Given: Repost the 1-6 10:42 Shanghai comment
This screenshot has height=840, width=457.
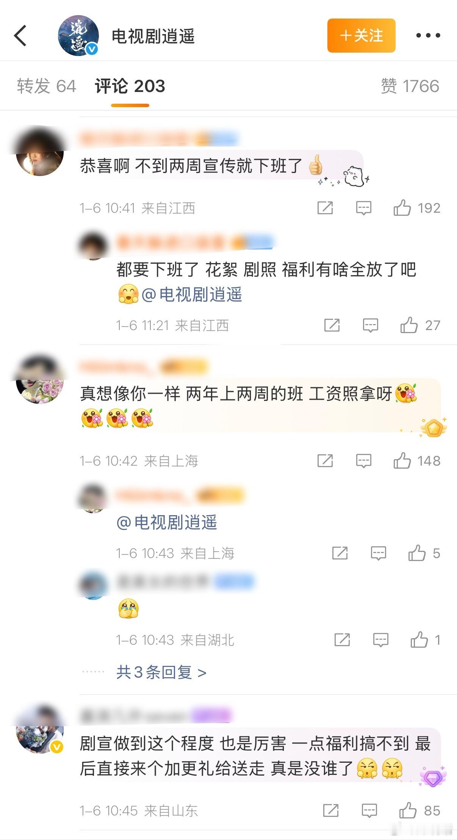Looking at the screenshot, I should click(325, 461).
